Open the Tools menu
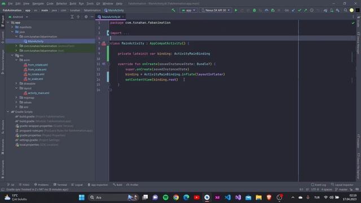This screenshot has height=203, width=361. (x=90, y=4)
